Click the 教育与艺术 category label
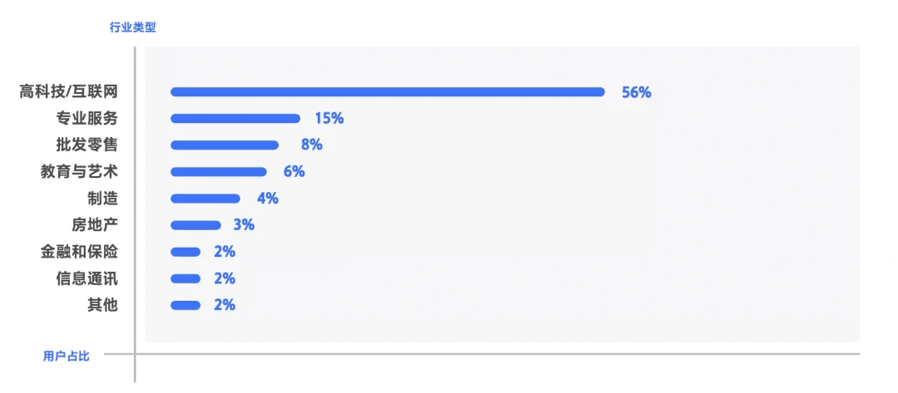The width and height of the screenshot is (898, 393). (79, 172)
